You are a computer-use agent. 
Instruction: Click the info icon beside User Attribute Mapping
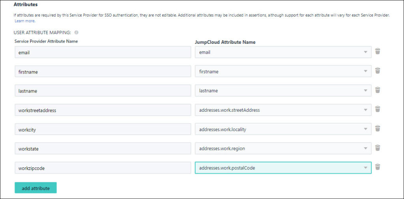76,33
